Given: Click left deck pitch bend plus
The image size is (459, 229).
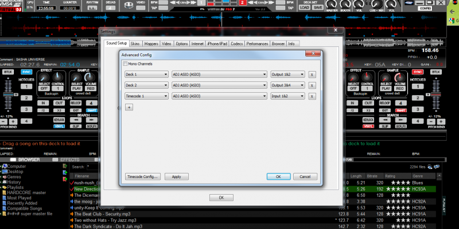Looking at the screenshot, I should pos(13,122).
